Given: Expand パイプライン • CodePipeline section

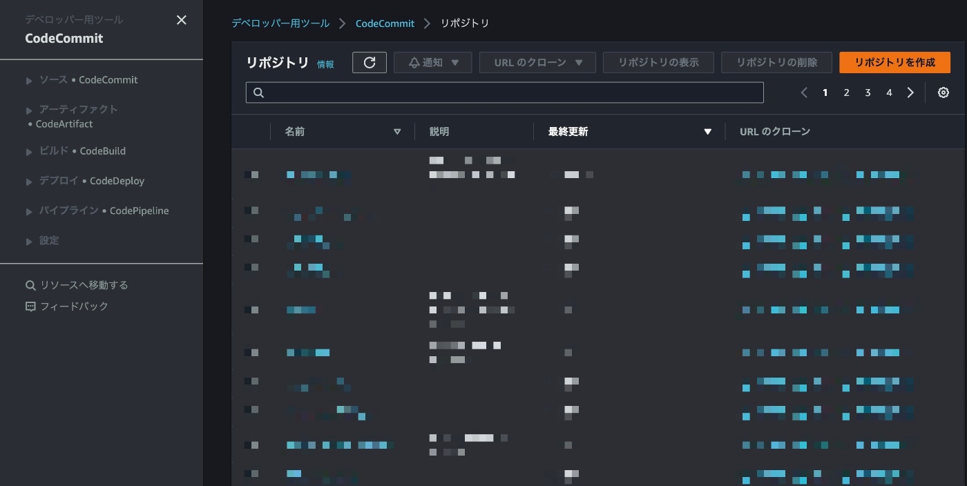Looking at the screenshot, I should click(x=29, y=212).
